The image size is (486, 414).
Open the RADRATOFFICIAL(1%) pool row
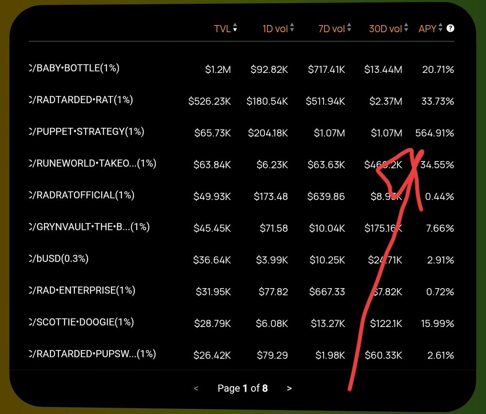click(x=241, y=196)
